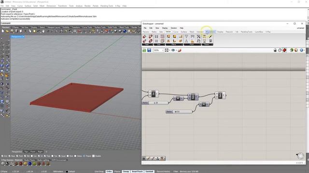Click the Grasshopper open file icon
The height and width of the screenshot is (173, 309).
coord(144,50)
